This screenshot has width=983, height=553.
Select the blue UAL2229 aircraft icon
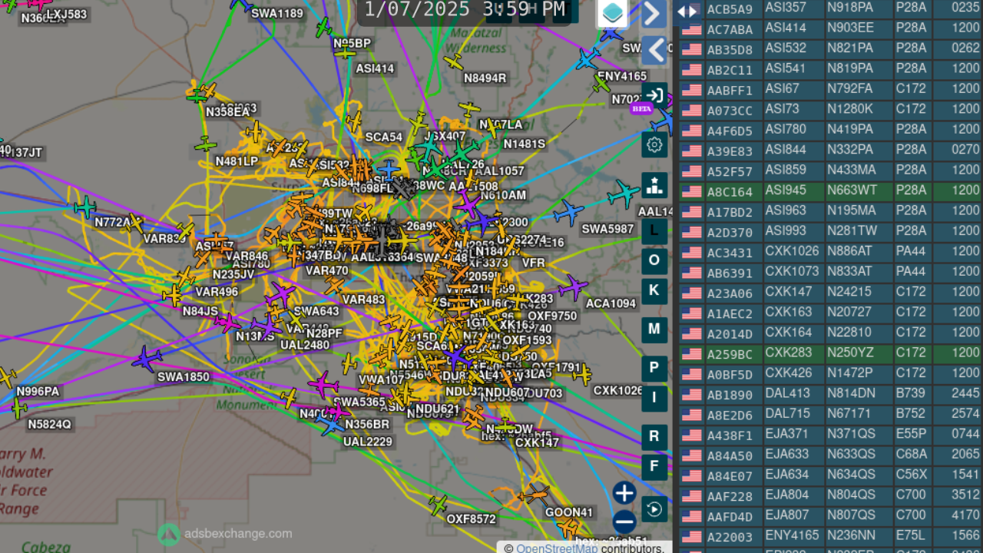click(x=332, y=424)
